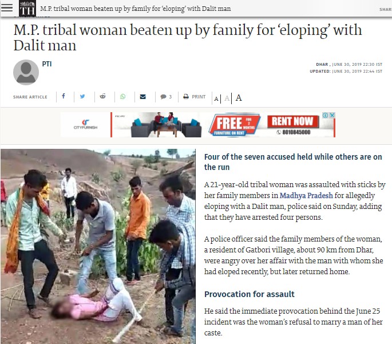Share article via WhatsApp
The width and height of the screenshot is (392, 344).
[x=122, y=97]
